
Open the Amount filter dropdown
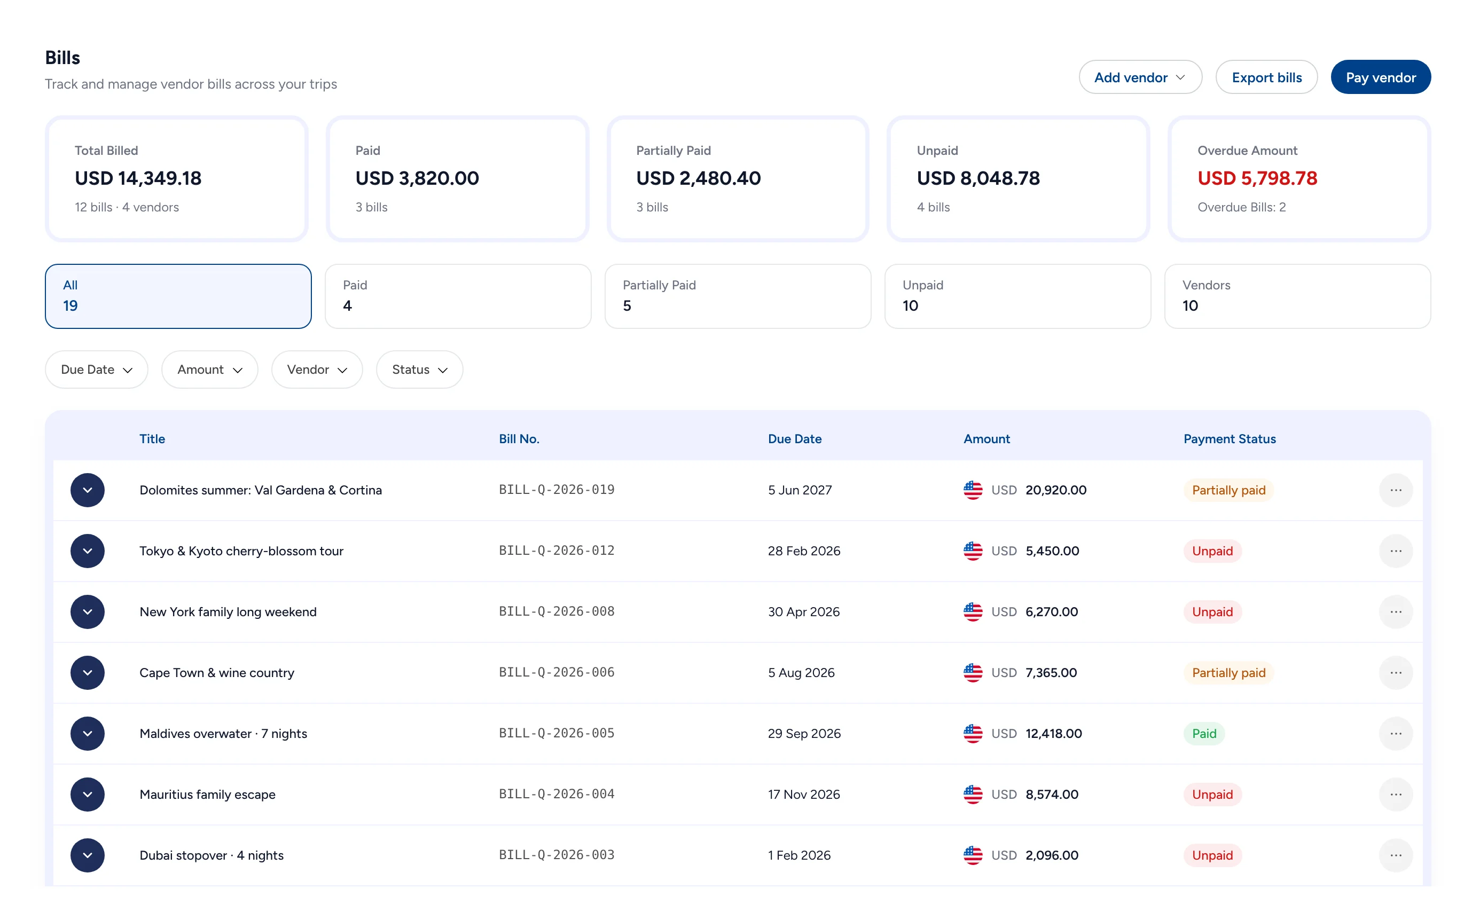coord(209,369)
